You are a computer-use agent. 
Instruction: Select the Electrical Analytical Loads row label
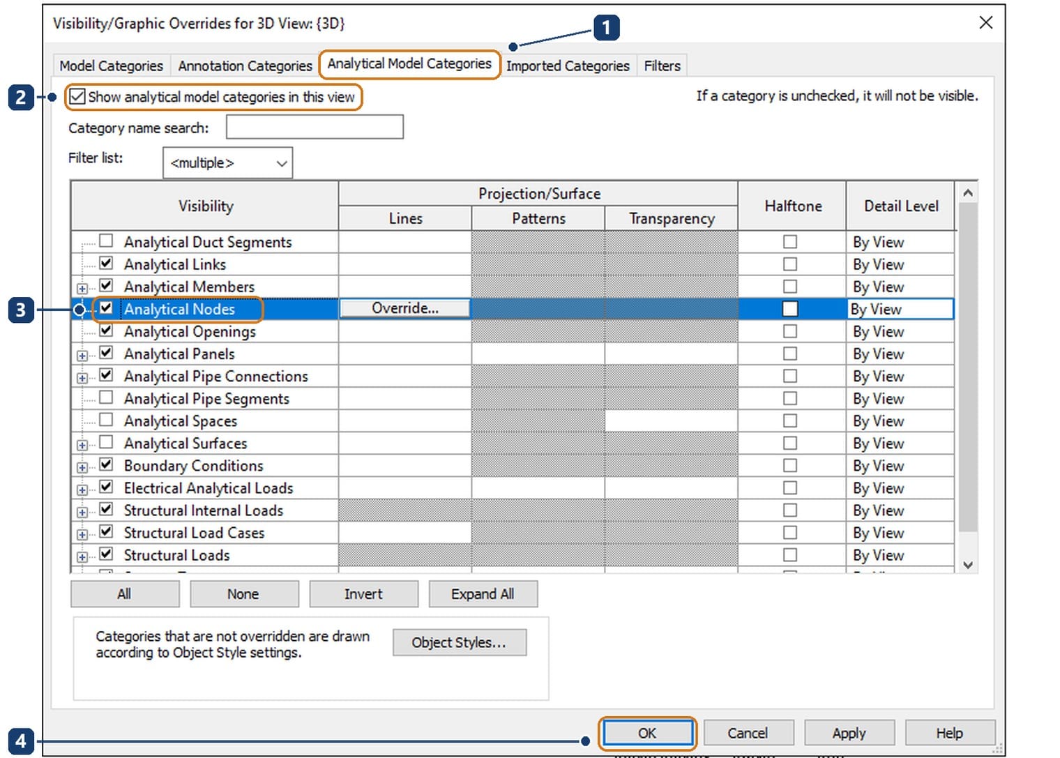coord(209,487)
